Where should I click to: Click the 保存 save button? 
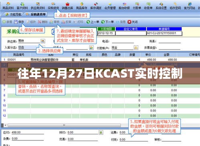19,22
